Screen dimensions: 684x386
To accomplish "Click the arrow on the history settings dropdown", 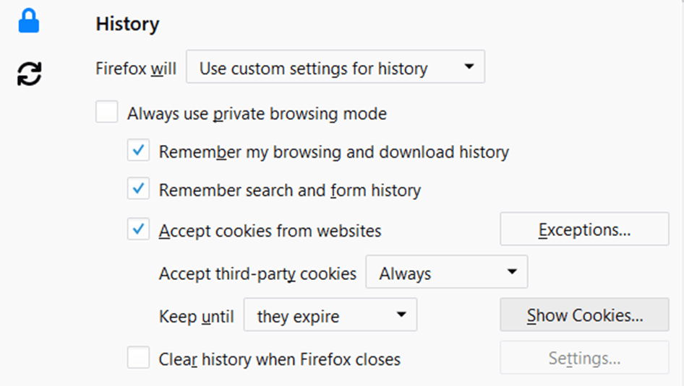I will pos(469,68).
